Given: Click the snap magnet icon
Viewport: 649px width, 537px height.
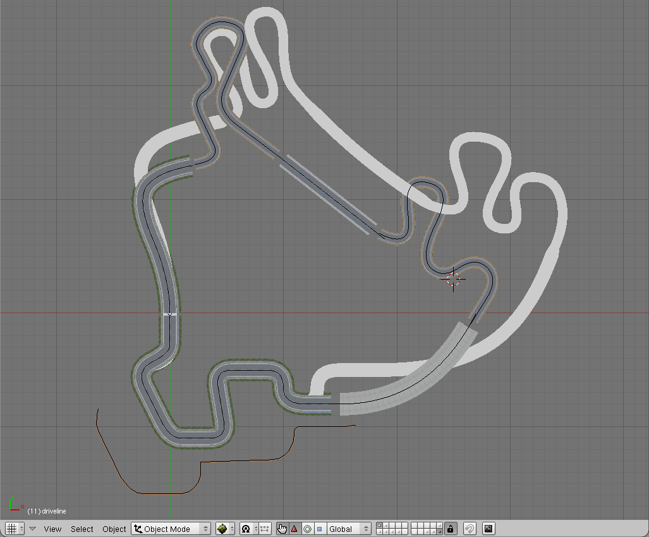Looking at the screenshot, I should pos(470,529).
